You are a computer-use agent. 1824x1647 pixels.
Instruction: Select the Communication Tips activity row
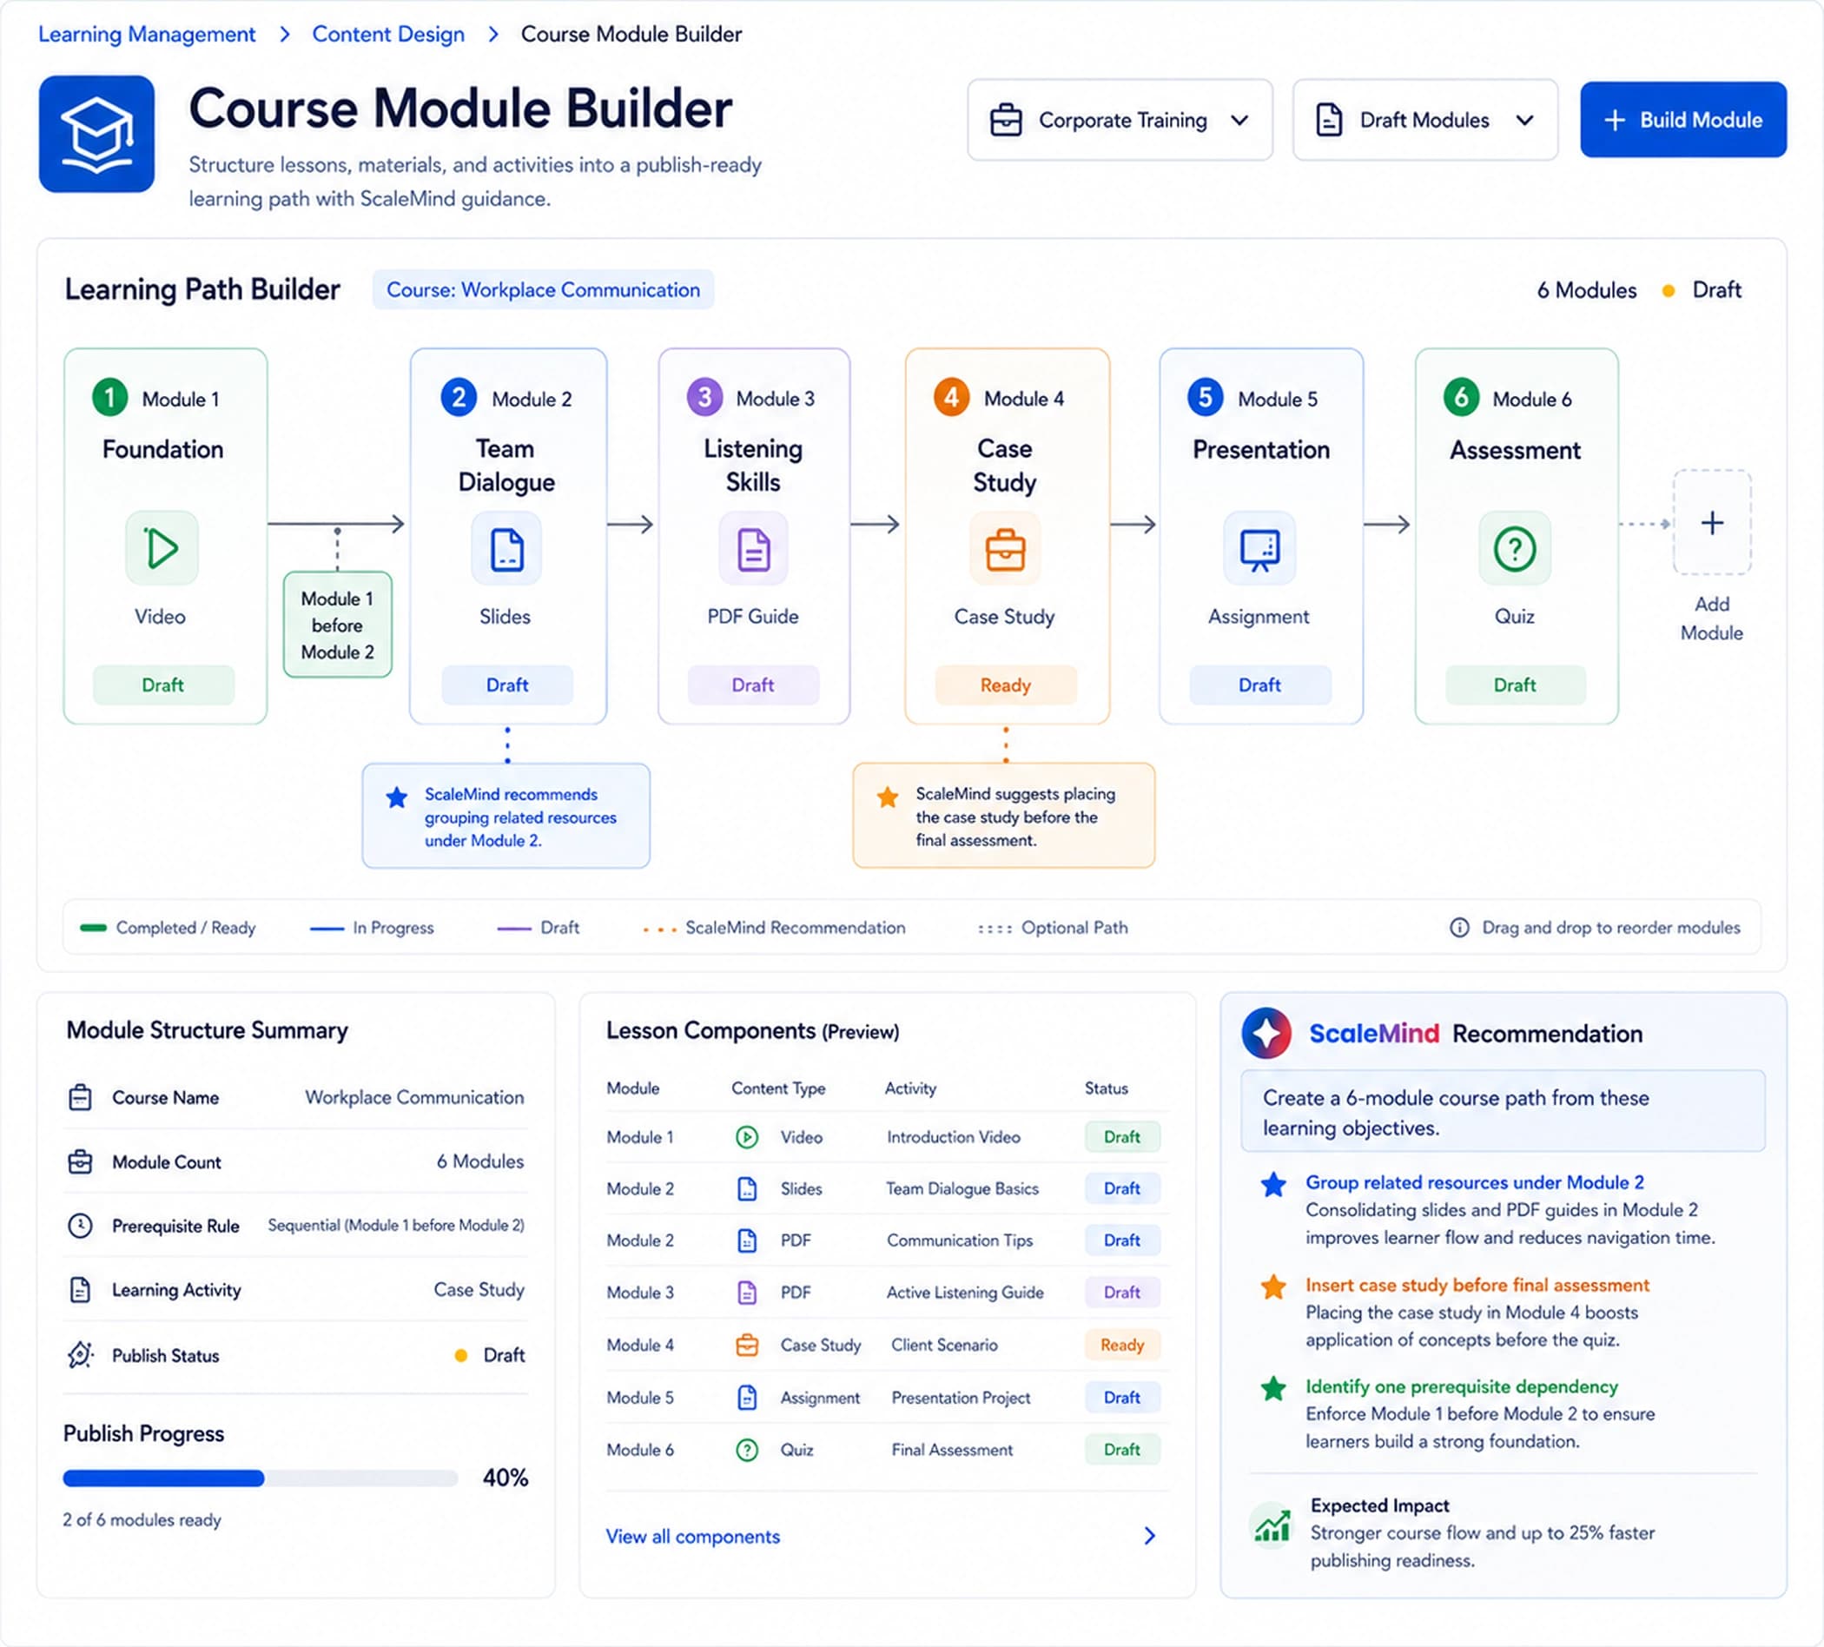point(887,1240)
